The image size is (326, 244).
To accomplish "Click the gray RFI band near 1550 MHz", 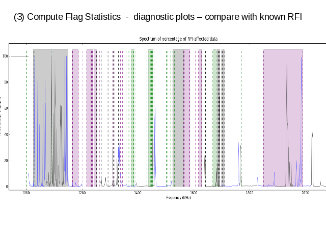I will [178, 118].
